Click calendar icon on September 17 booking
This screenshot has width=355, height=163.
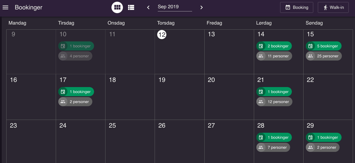(63, 92)
